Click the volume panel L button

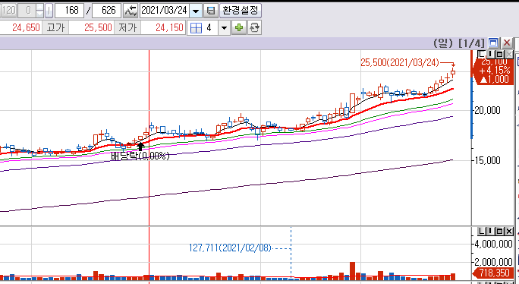[482, 231]
